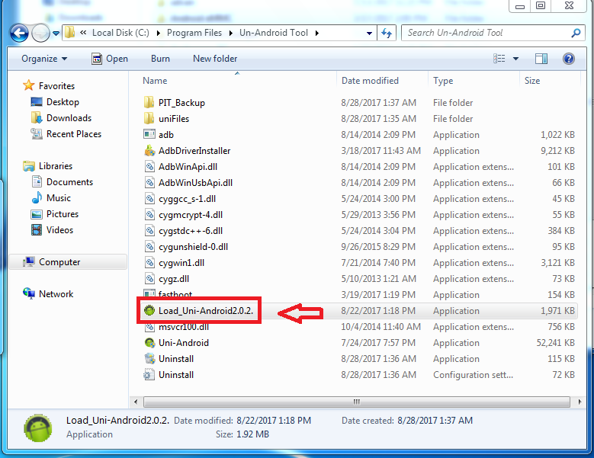Select the cygstdc++-6.dll file icon
The width and height of the screenshot is (594, 458).
pyautogui.click(x=149, y=230)
